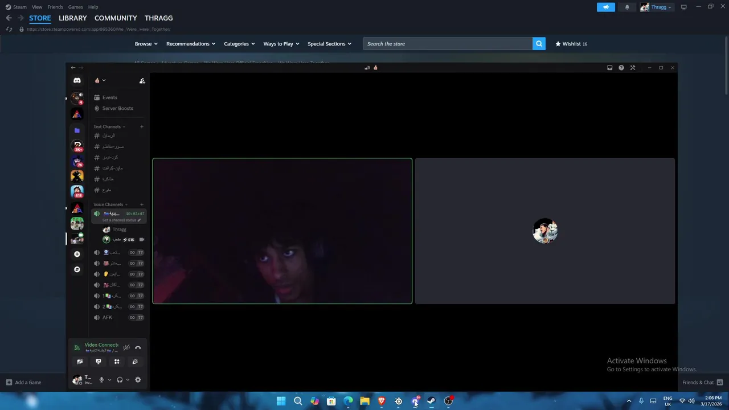Image resolution: width=729 pixels, height=410 pixels.
Task: Expand the Recommendations dropdown
Action: tap(191, 44)
